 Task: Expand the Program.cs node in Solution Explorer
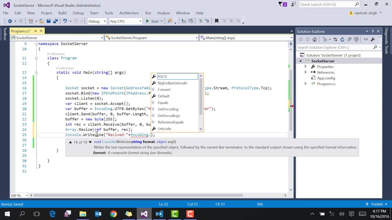[305, 84]
